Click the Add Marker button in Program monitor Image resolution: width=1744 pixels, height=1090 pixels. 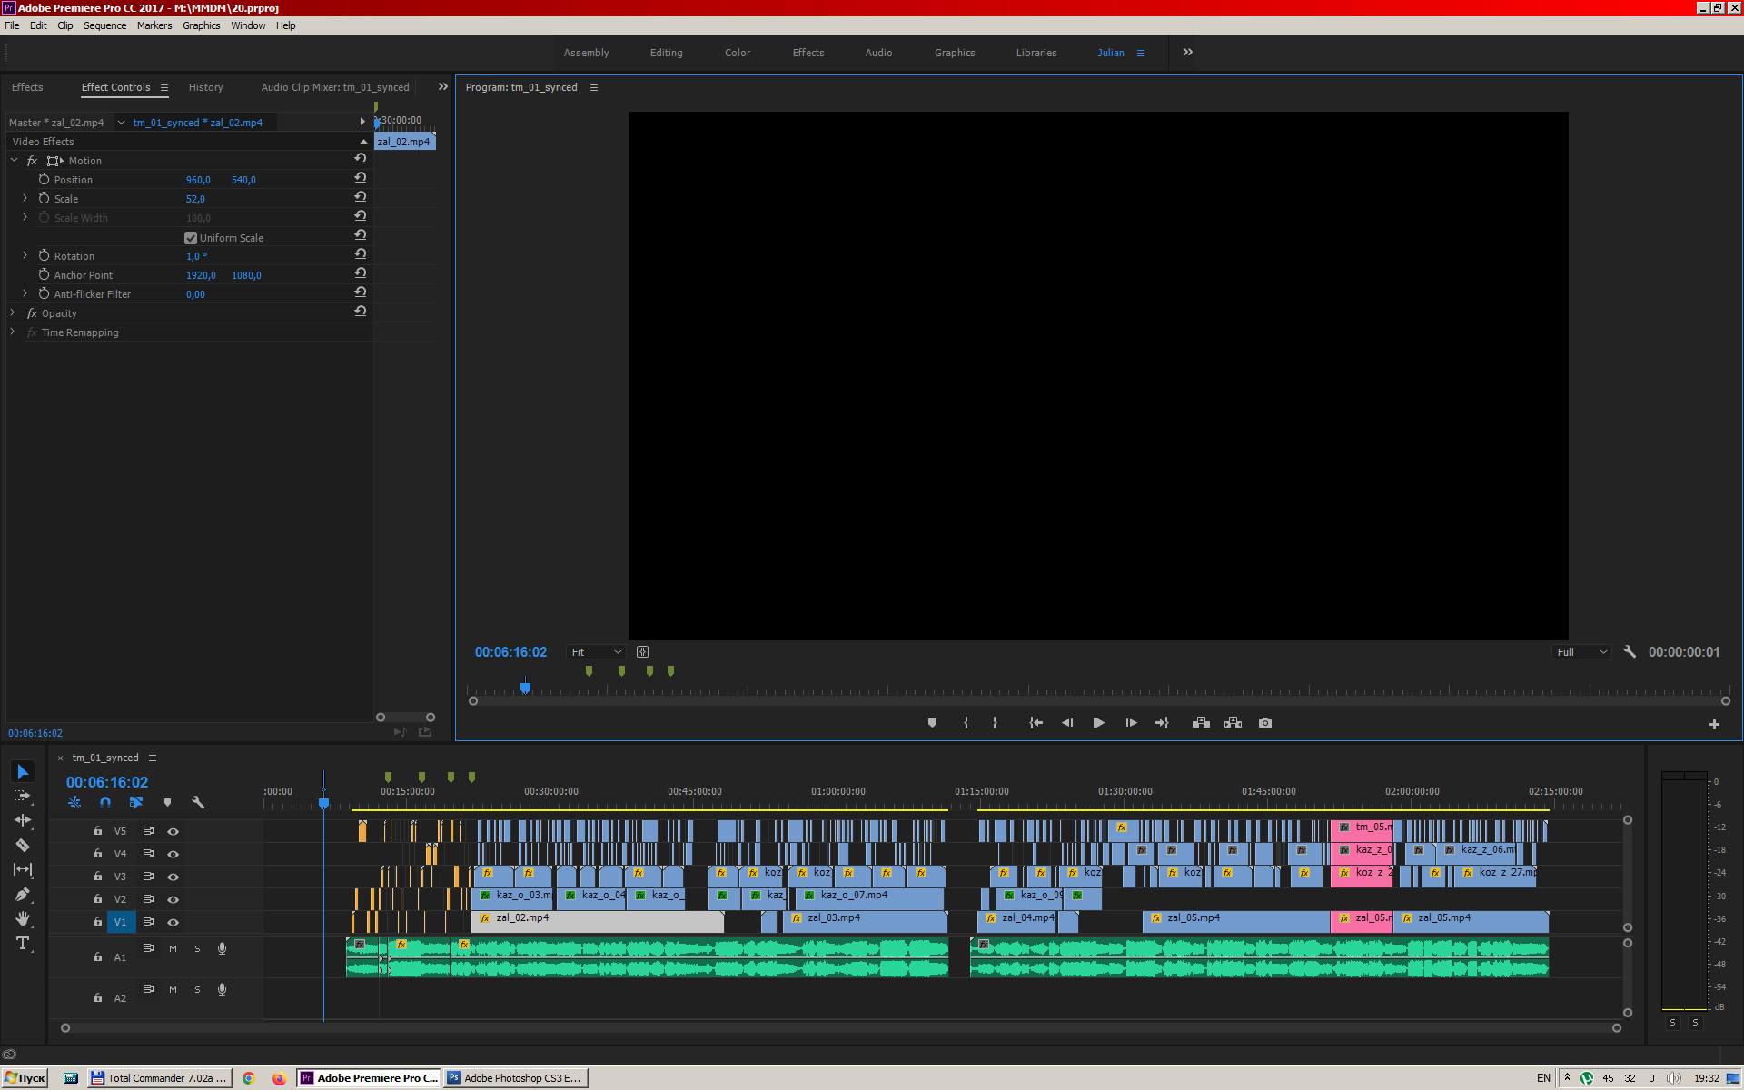coord(932,723)
